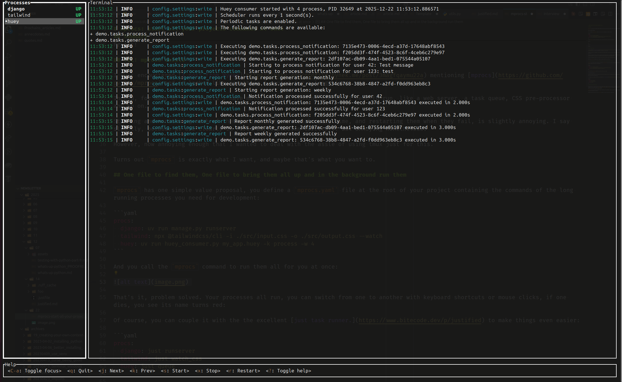Open the dimmed Explorer files icon

(8, 29)
